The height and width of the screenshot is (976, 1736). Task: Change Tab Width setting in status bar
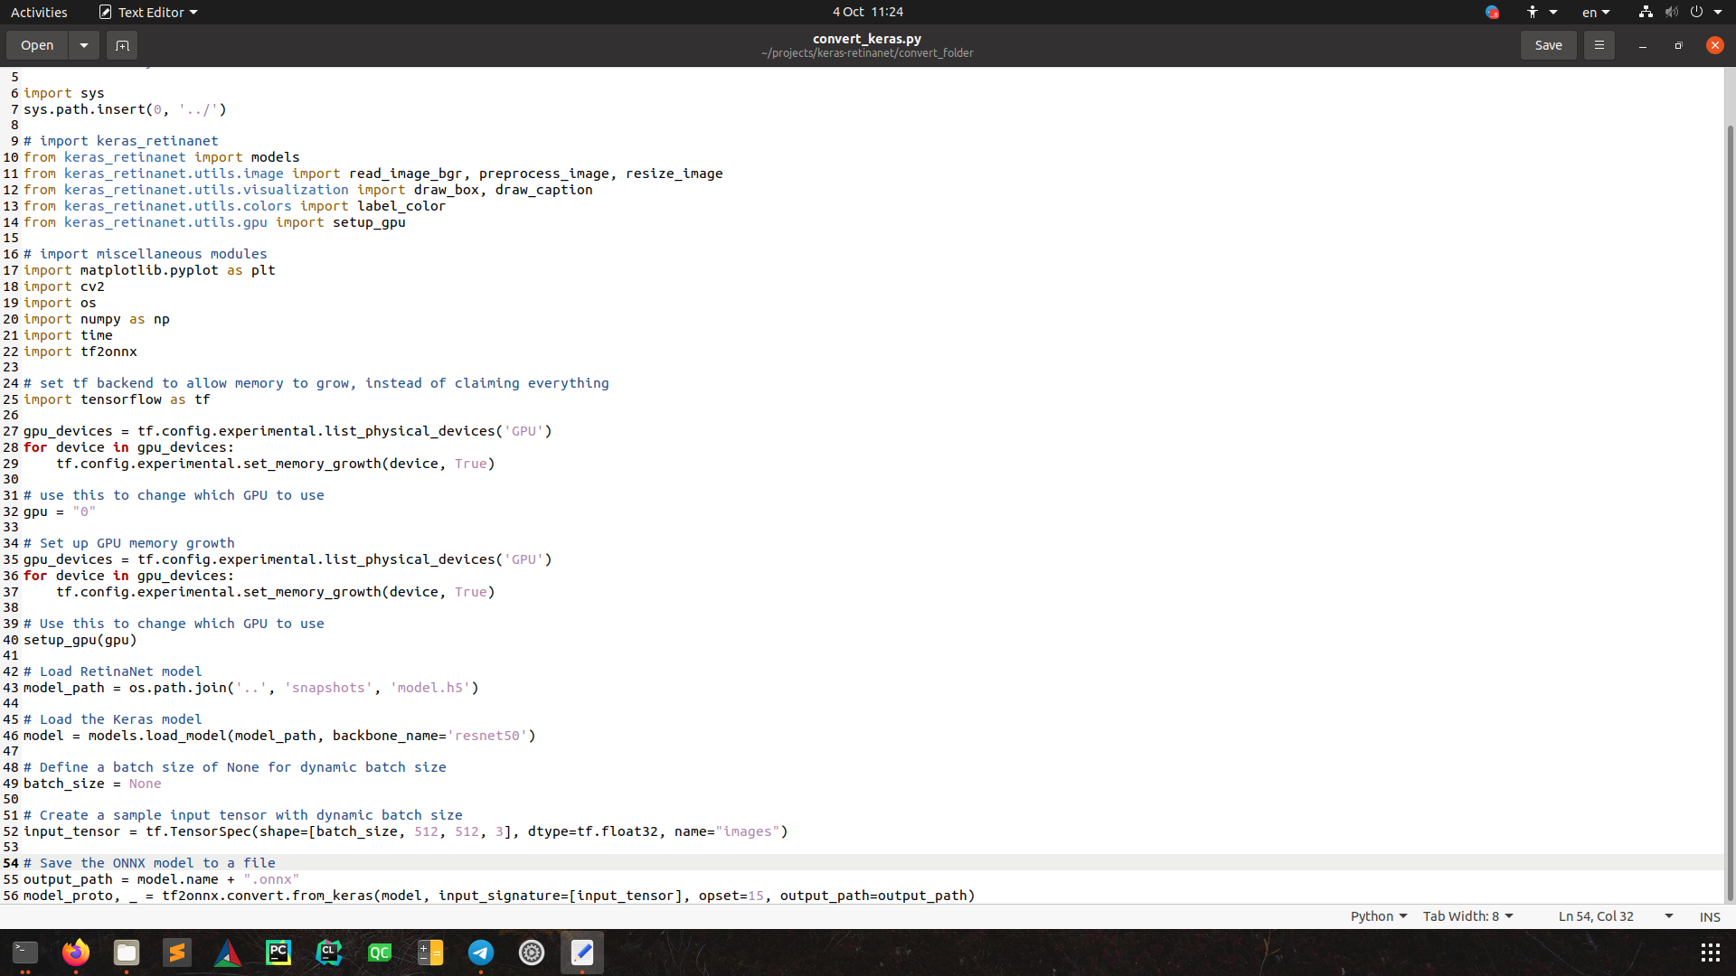tap(1467, 916)
